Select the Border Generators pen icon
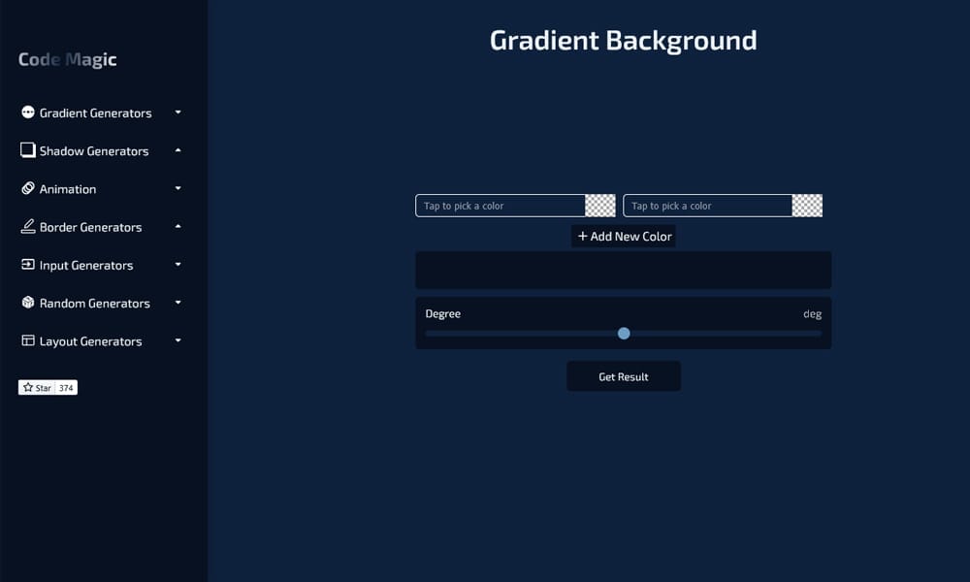The width and height of the screenshot is (970, 582). [29, 226]
